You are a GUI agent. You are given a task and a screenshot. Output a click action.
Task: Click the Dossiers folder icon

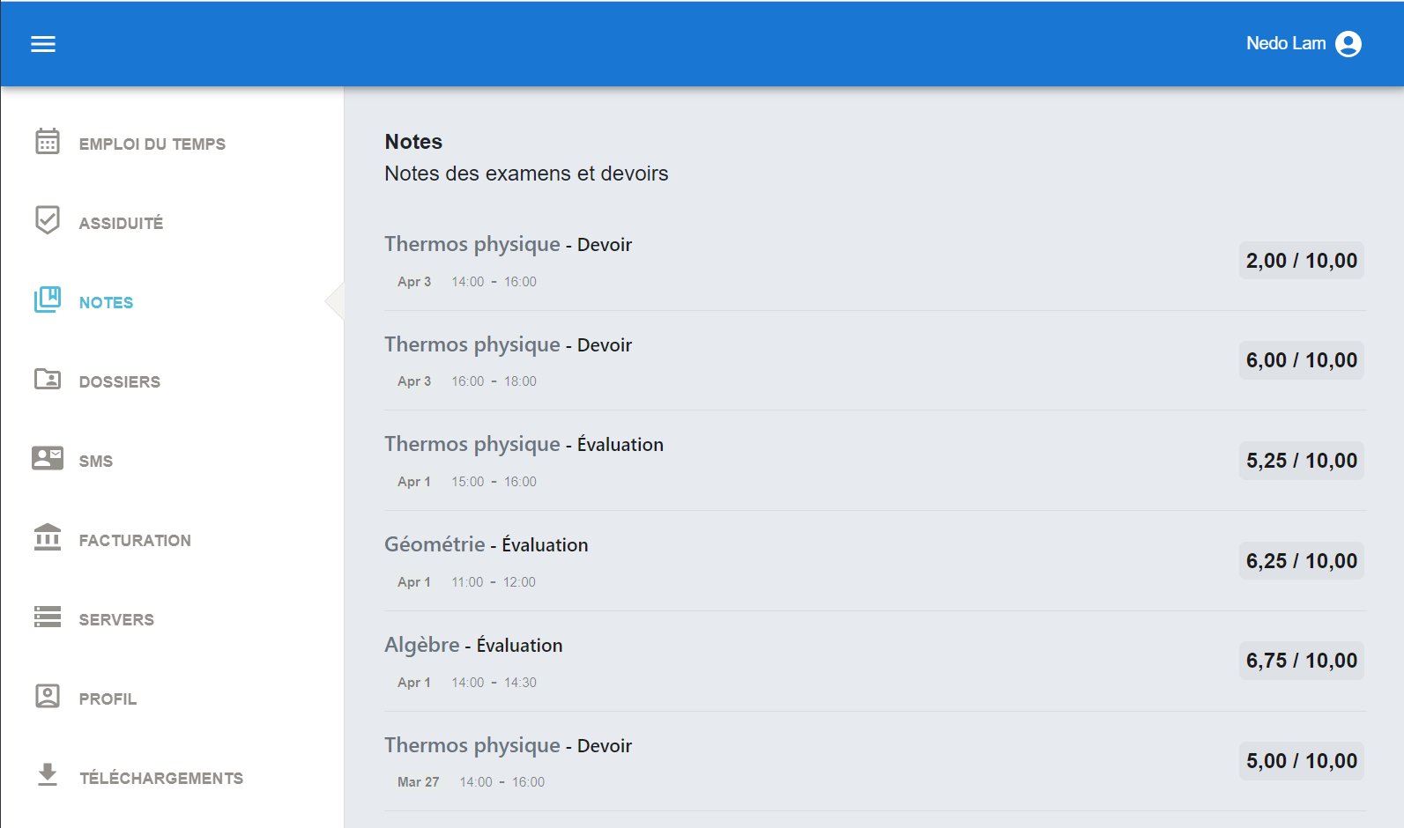(48, 380)
